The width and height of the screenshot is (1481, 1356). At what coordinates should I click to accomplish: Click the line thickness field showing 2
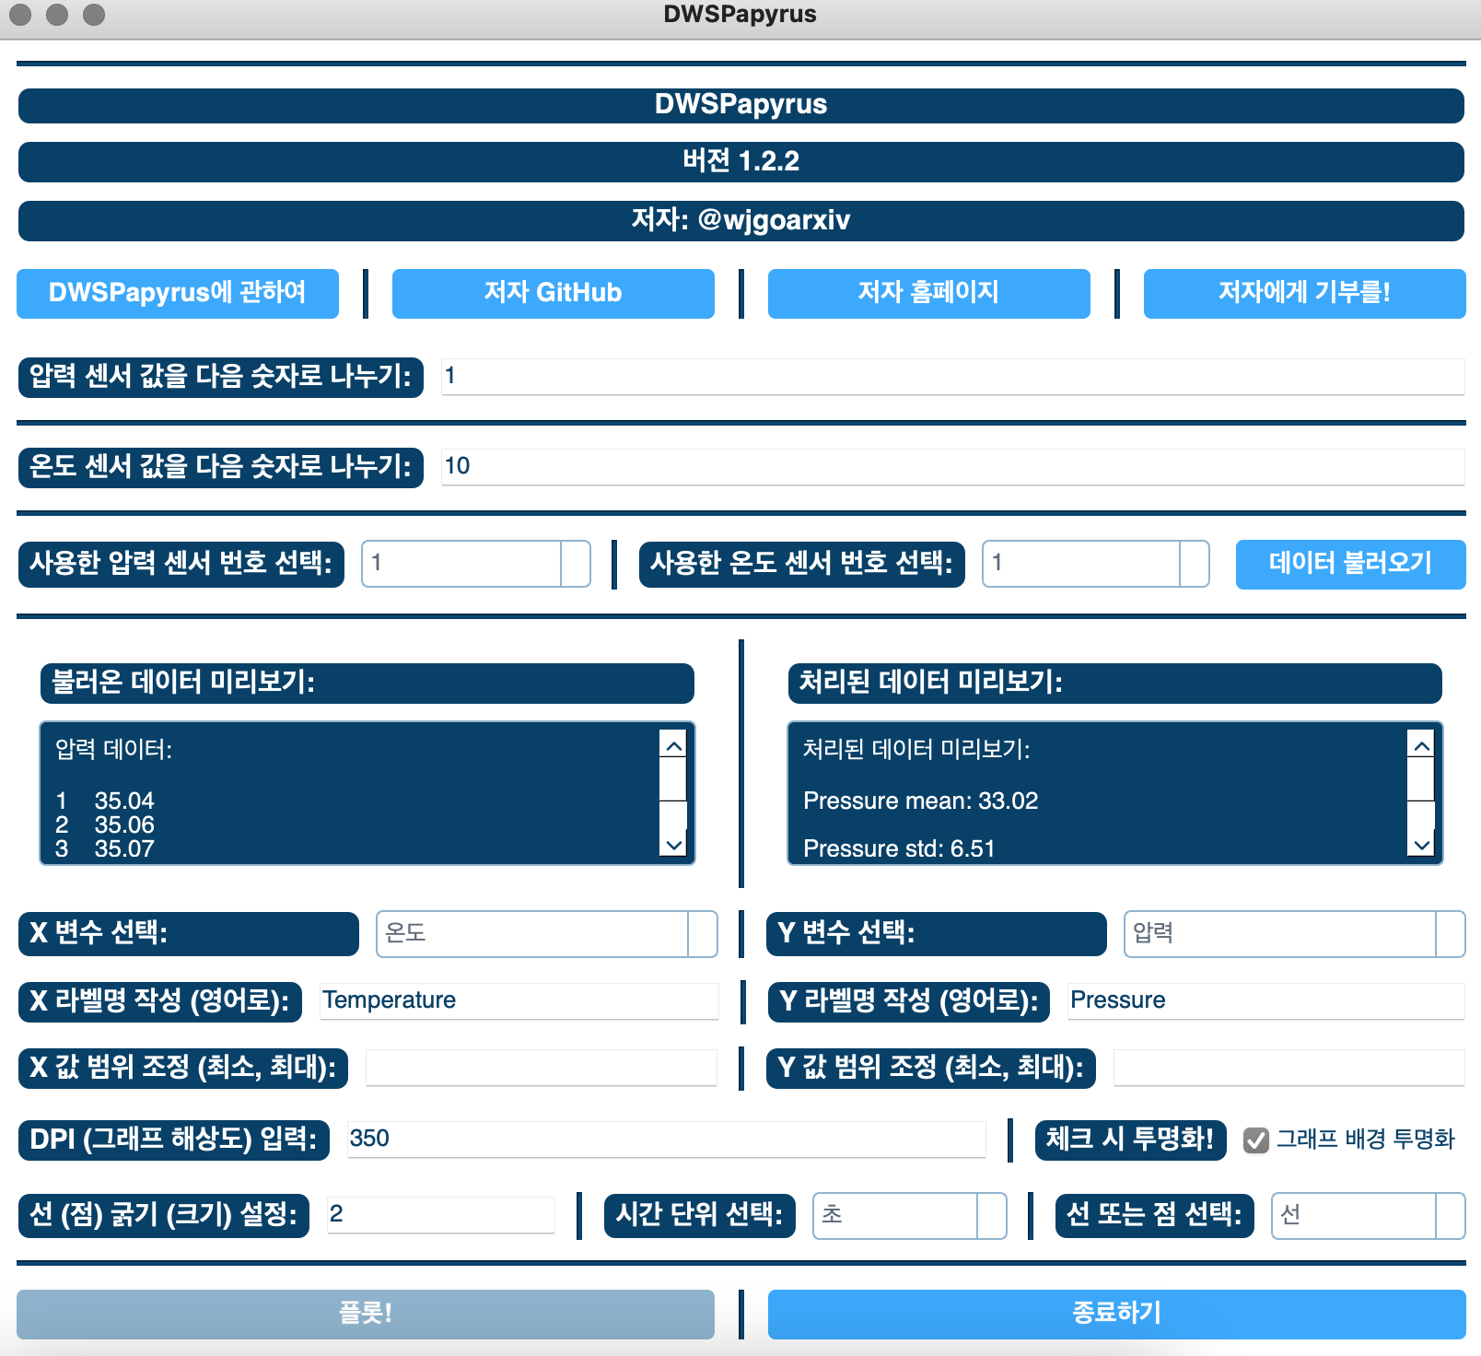click(442, 1214)
